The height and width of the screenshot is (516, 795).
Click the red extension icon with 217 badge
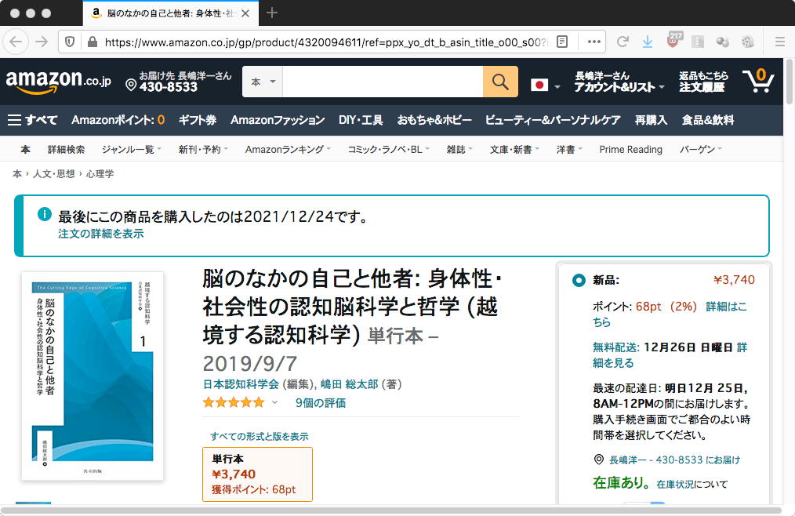(x=673, y=41)
